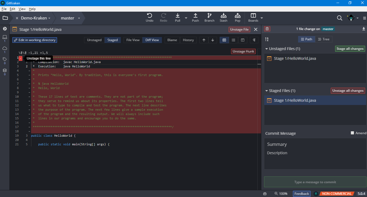Open the Tags sidebar icon

pos(5,59)
